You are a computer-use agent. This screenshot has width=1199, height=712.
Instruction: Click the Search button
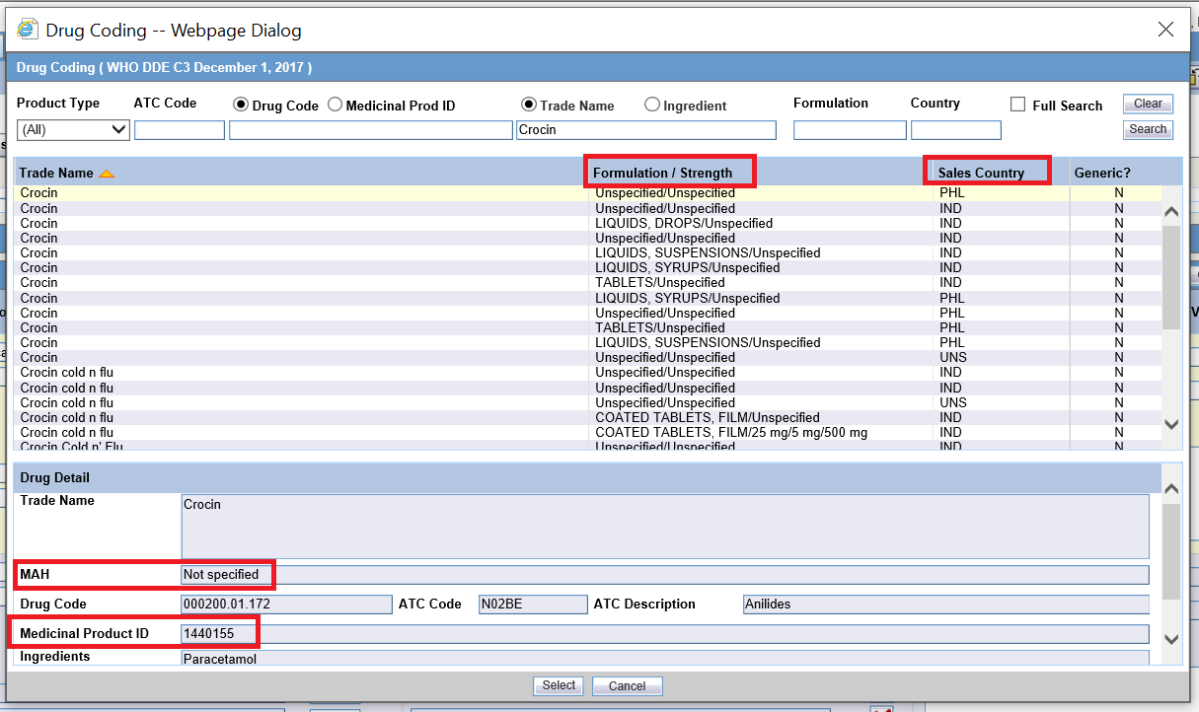(1148, 129)
